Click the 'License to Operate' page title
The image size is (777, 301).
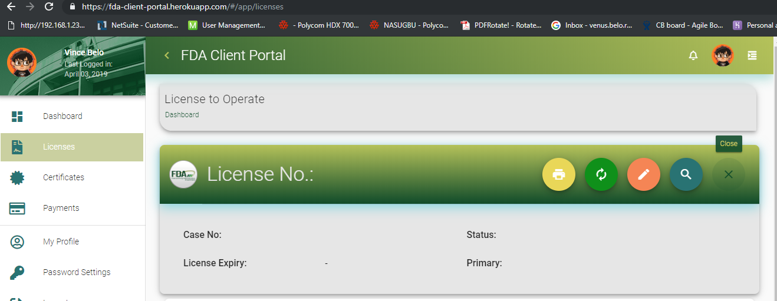coord(215,99)
